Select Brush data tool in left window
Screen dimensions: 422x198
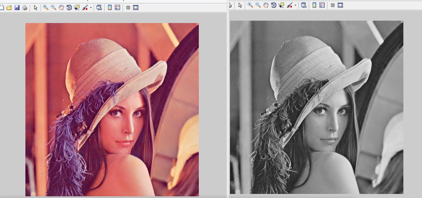85,7
